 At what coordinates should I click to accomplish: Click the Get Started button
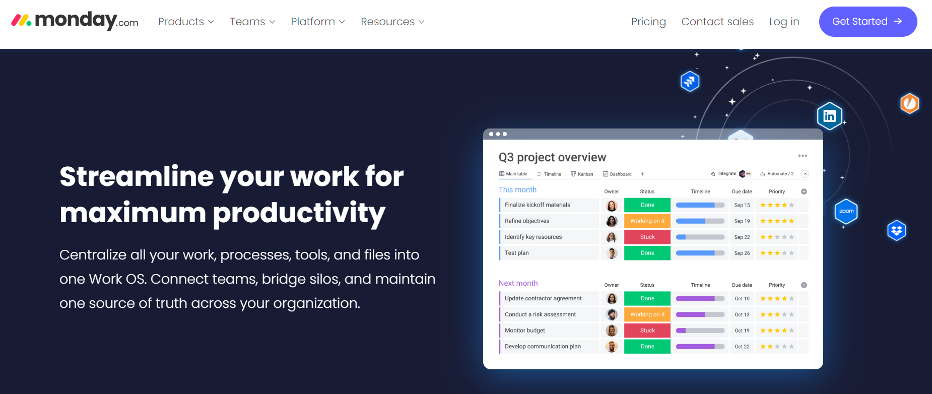(x=868, y=22)
